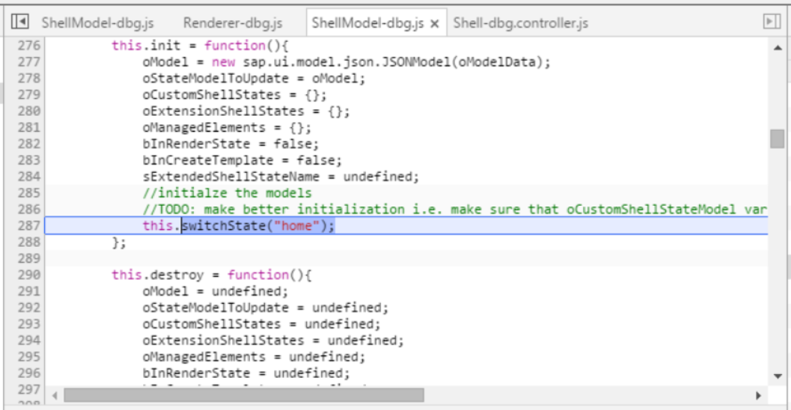The height and width of the screenshot is (410, 791).
Task: Click 'sExtendedShellStateName = undefined;' line
Action: [x=281, y=177]
